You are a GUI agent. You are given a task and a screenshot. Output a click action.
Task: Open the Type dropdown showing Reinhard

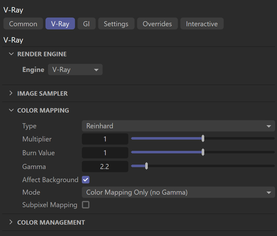pos(178,126)
